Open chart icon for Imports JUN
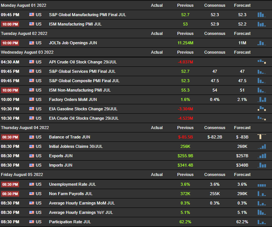 point(261,165)
